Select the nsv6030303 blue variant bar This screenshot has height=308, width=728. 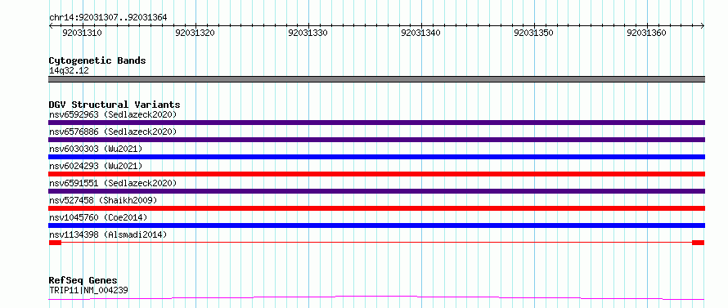(x=376, y=157)
